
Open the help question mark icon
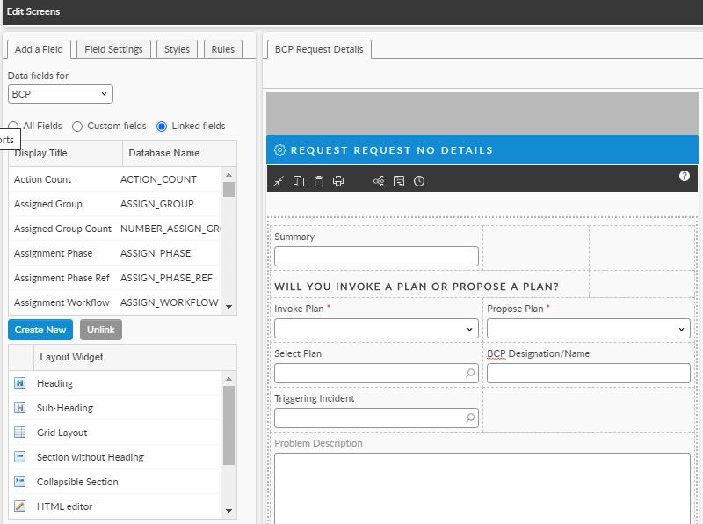pos(685,176)
